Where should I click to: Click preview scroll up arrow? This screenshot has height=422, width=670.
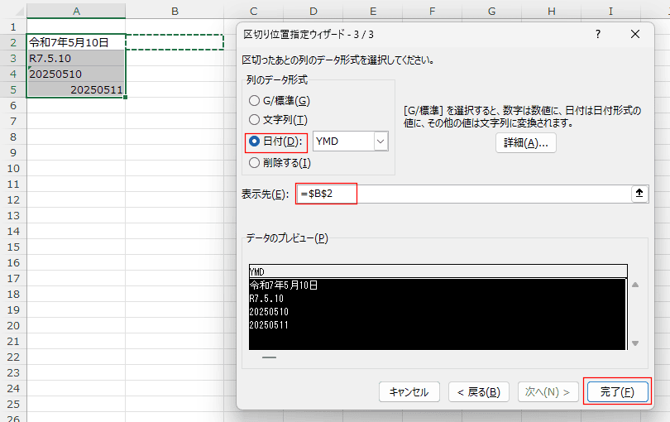[x=635, y=285]
